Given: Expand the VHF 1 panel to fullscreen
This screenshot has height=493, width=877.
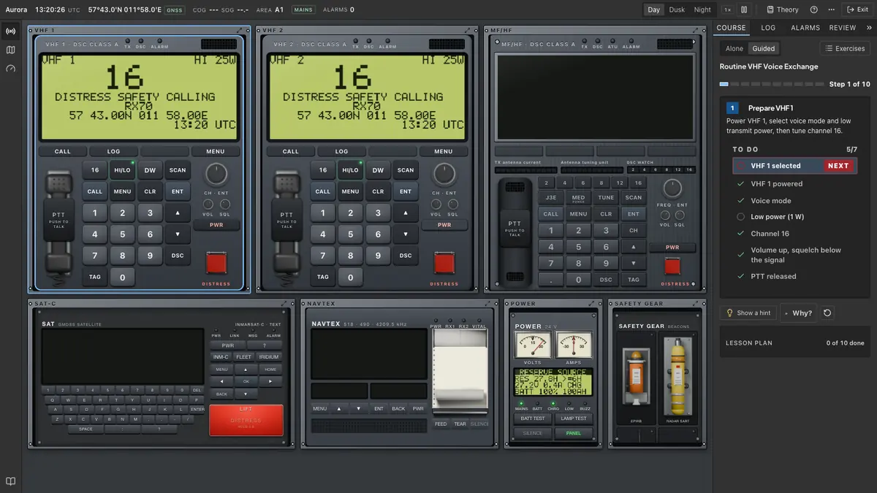Looking at the screenshot, I should 240,30.
